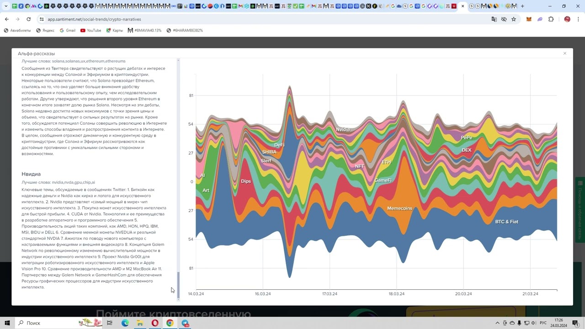Switch to Google Chrome on the taskbar
This screenshot has height=329, width=585.
(170, 323)
